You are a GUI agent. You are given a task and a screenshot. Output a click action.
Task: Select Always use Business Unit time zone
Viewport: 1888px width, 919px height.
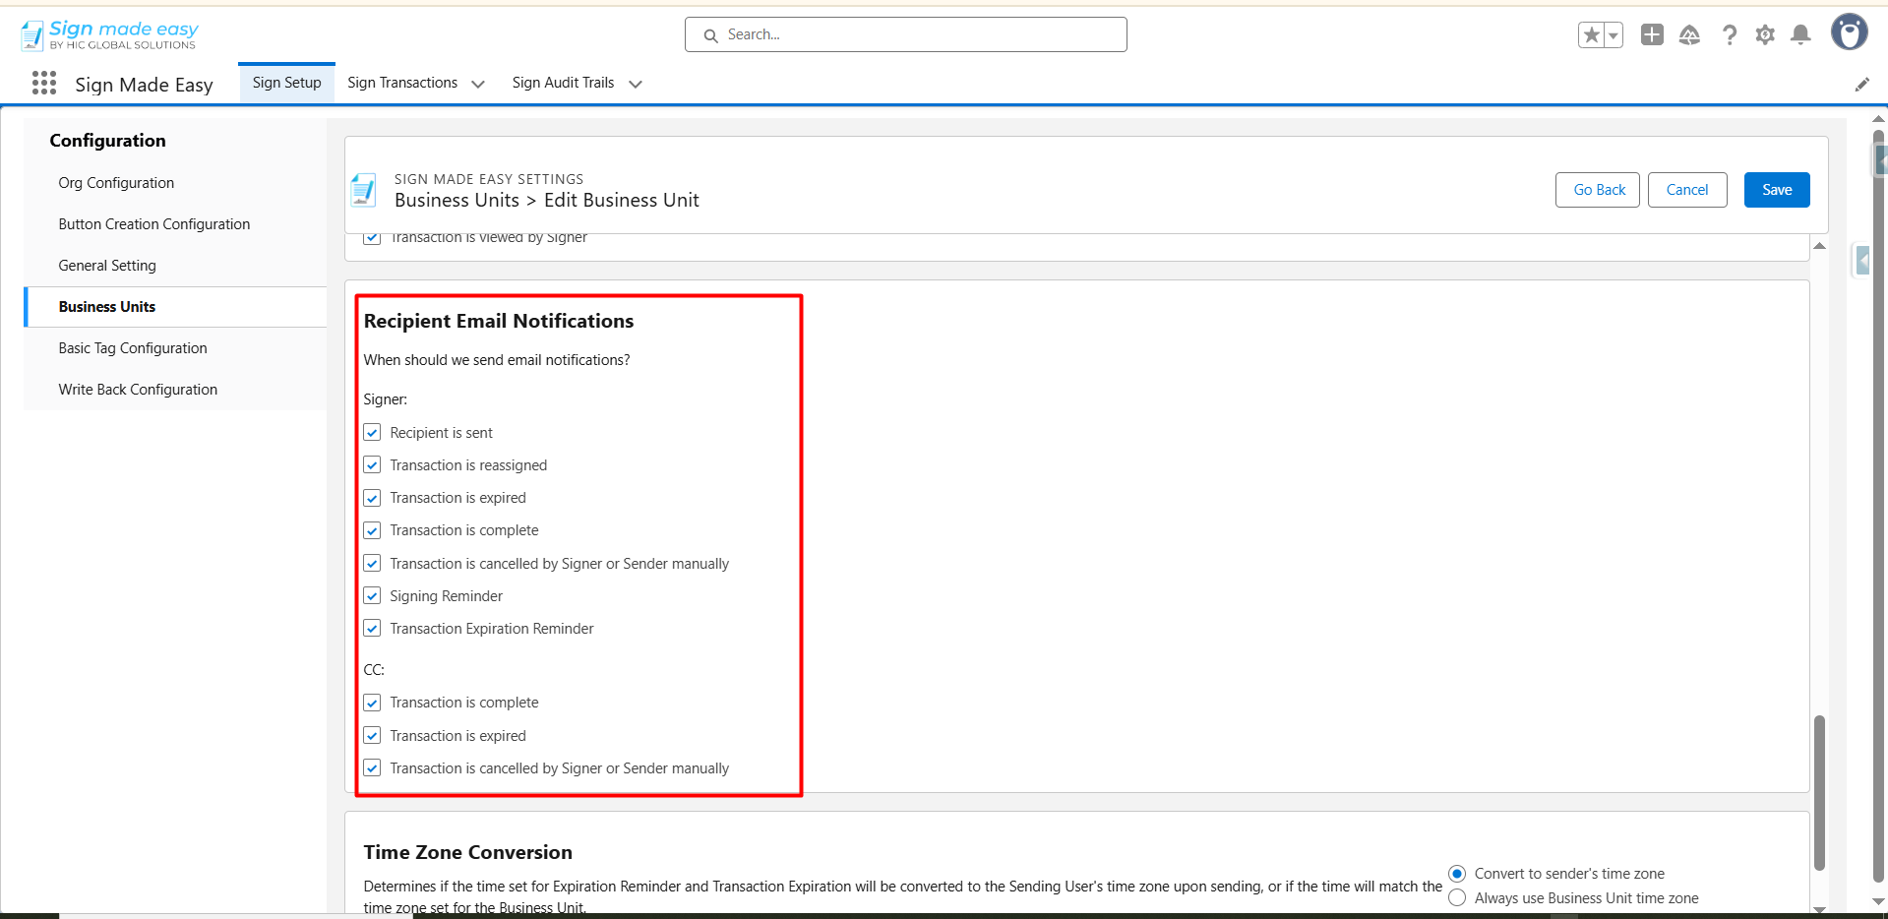pyautogui.click(x=1457, y=898)
